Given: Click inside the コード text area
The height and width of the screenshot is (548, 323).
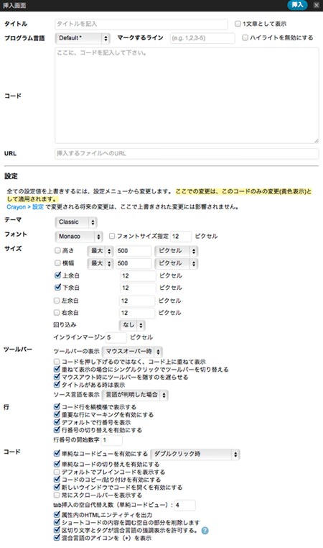Looking at the screenshot, I should coord(187,96).
